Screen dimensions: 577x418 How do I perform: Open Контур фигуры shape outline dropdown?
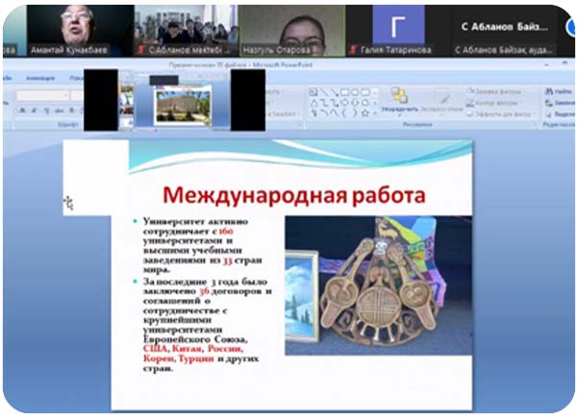[494, 103]
